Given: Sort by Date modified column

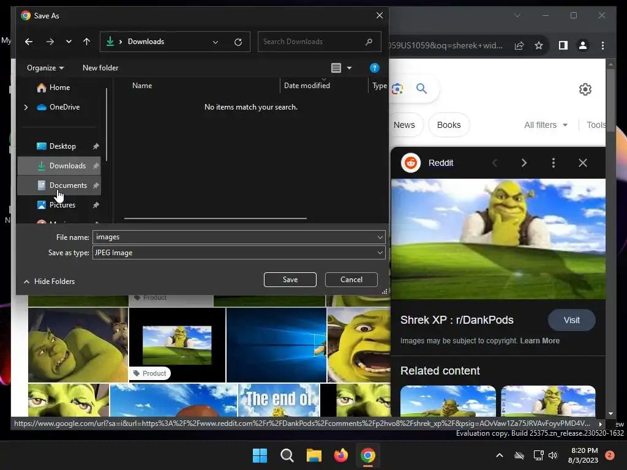Looking at the screenshot, I should click(307, 86).
